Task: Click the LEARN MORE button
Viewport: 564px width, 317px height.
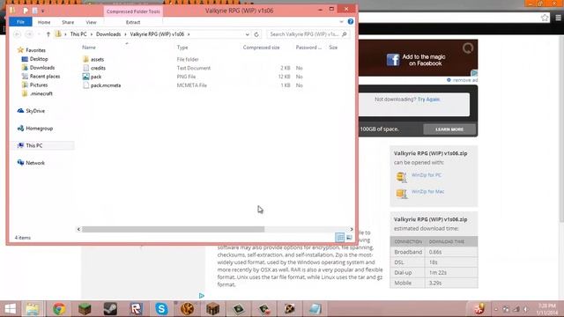Action: click(449, 129)
